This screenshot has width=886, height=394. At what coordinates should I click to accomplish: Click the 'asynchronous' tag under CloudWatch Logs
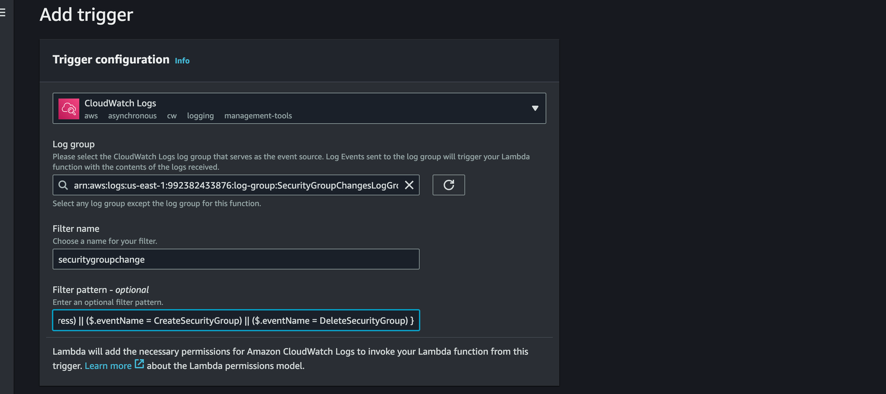132,116
